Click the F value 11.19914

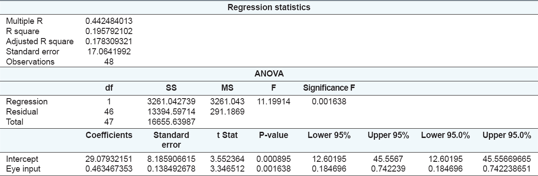tap(274, 102)
